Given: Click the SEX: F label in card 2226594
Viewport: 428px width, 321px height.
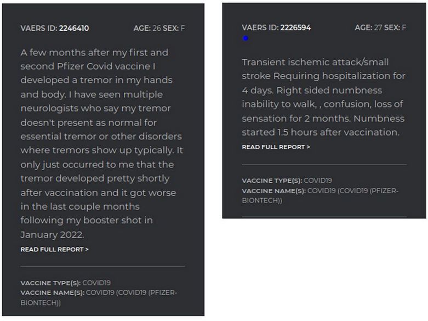Looking at the screenshot, I should coord(395,27).
